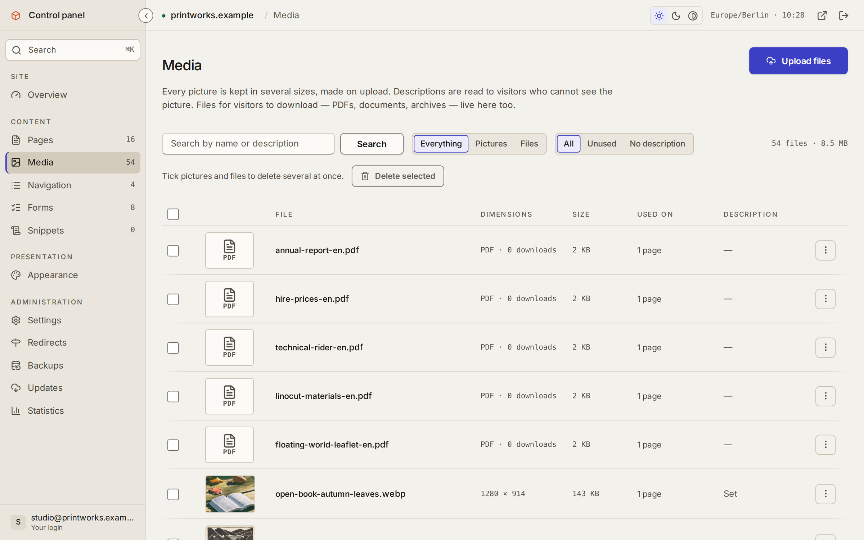The image size is (864, 540).
Task: Filter by Pictures tab
Action: (491, 144)
